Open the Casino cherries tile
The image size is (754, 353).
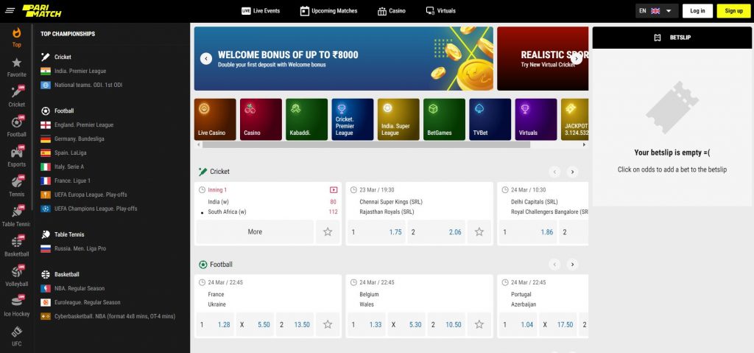261,119
